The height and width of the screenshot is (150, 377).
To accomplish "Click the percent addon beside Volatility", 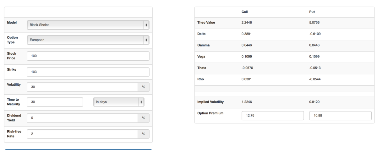I will click(x=143, y=87).
